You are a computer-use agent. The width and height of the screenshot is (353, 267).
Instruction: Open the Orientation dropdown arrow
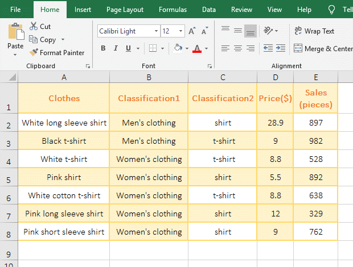(x=277, y=31)
